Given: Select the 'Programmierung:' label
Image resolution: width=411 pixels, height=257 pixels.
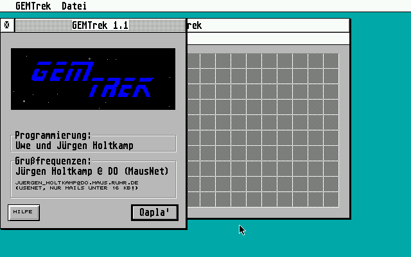Looking at the screenshot, I should 53,136.
